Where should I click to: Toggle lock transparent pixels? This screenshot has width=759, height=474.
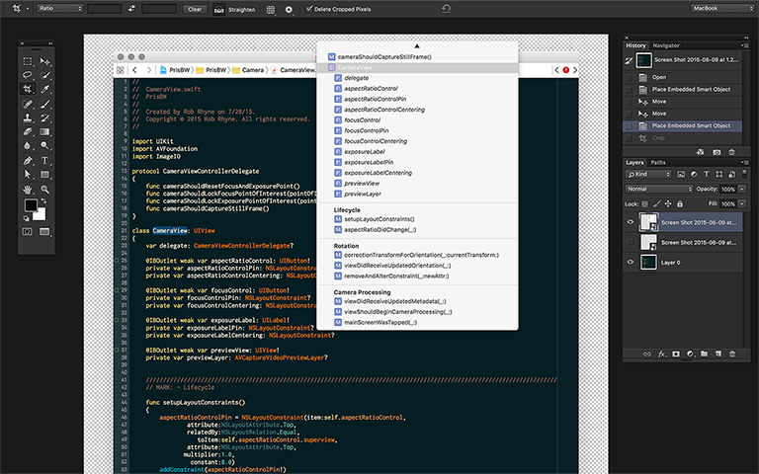tap(644, 204)
